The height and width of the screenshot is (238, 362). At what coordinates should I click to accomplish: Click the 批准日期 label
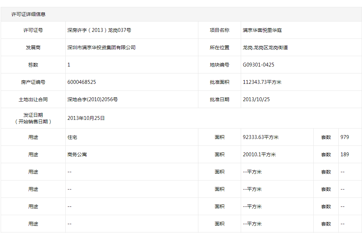[219, 99]
